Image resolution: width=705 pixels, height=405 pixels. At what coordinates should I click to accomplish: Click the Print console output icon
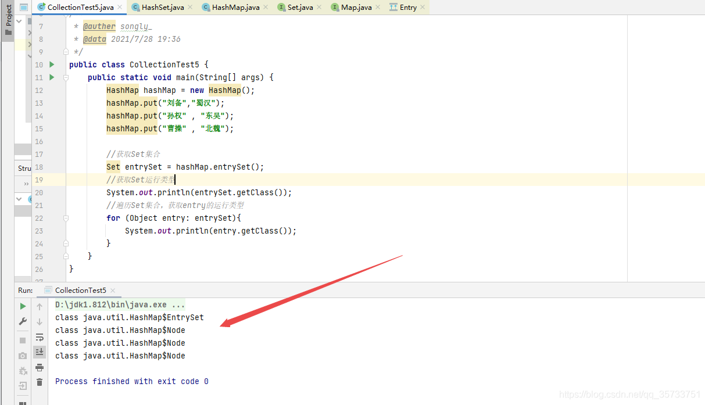point(40,367)
